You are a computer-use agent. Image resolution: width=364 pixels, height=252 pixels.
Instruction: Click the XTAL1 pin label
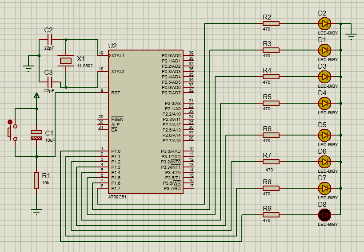[x=118, y=55]
